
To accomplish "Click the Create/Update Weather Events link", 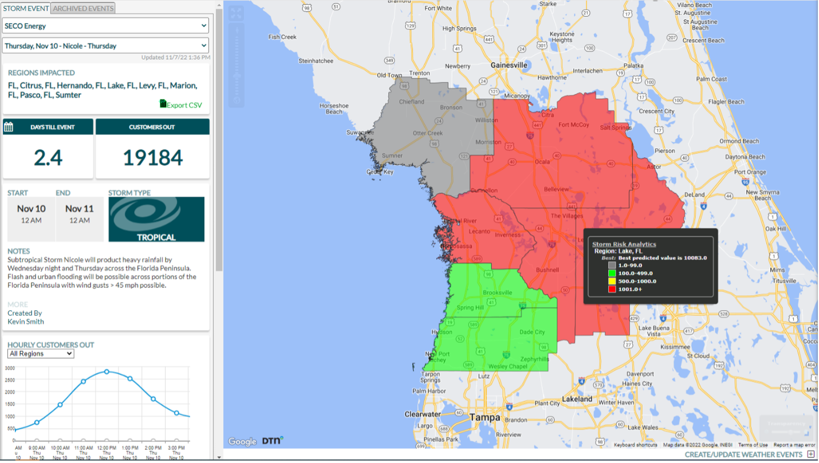I will pyautogui.click(x=743, y=454).
